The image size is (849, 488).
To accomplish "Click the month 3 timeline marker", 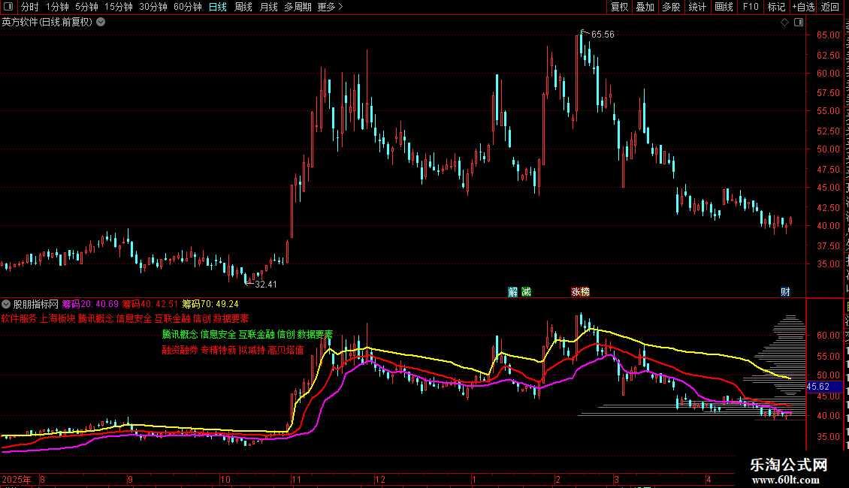I will tap(616, 479).
